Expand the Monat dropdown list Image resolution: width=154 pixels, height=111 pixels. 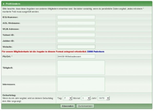click(86, 98)
